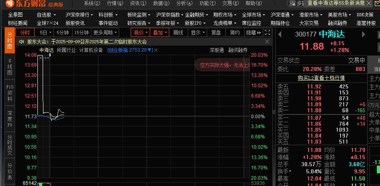Viewport: 380px width, 186px height.
Task: Open the mail envelope icon in the top right
Action: (377, 3)
